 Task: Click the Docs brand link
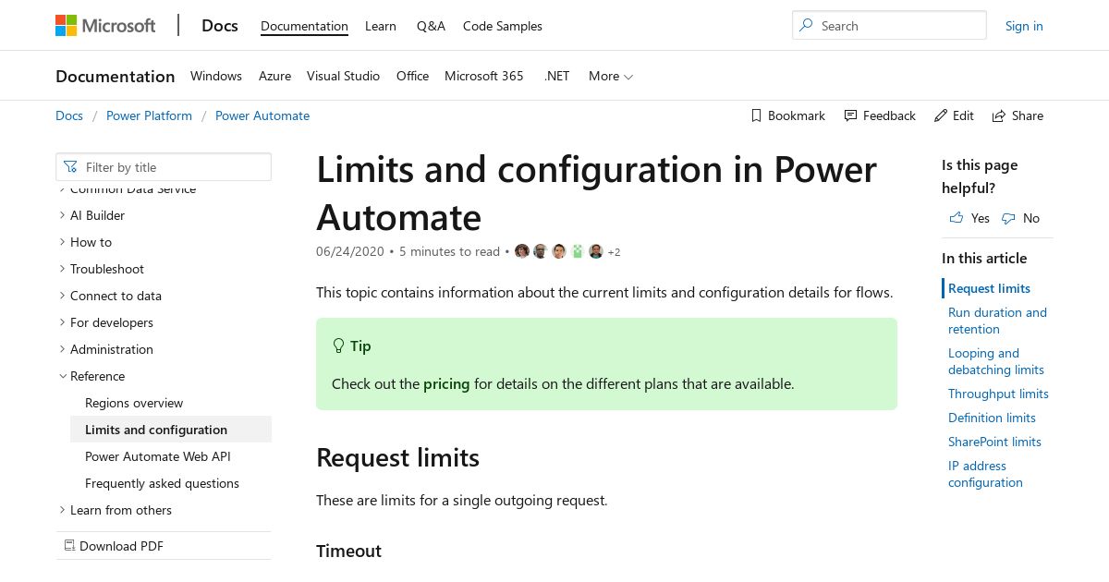[x=220, y=25]
